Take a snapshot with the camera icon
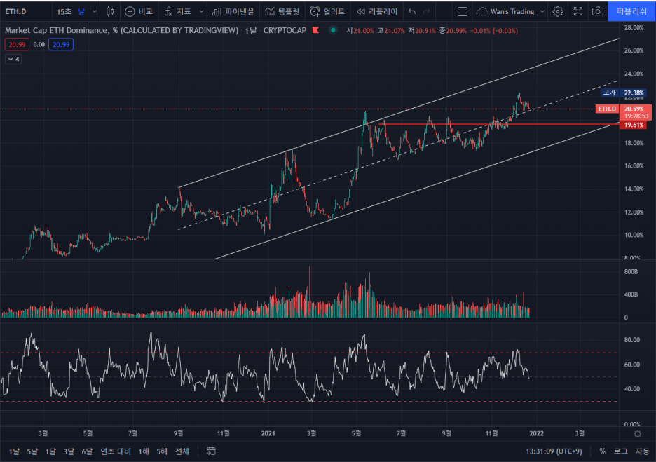Image resolution: width=656 pixels, height=462 pixels. click(598, 12)
